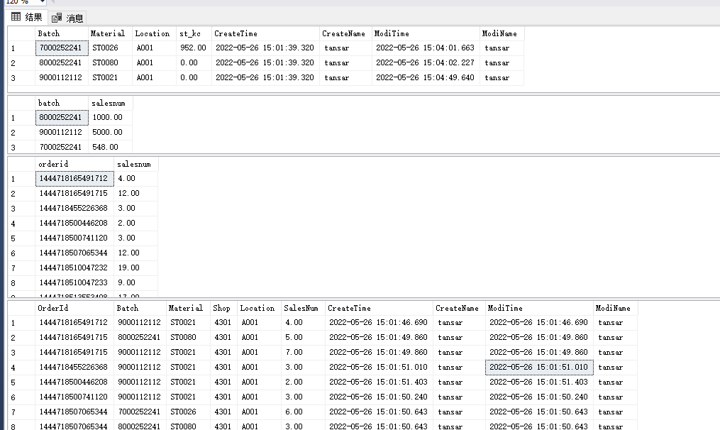
Task: Click the OrderId header in the bottom grid
Action: pyautogui.click(x=74, y=308)
